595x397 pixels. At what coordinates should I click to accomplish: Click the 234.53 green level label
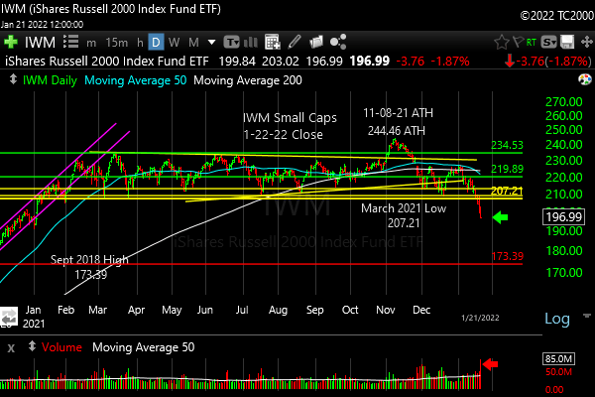click(x=507, y=145)
